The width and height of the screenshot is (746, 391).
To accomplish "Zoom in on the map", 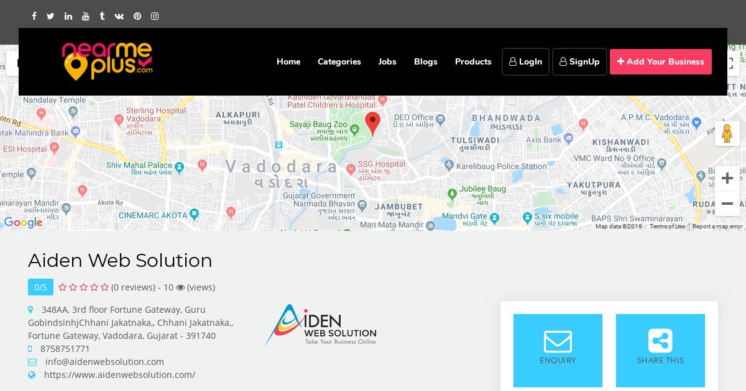I will click(727, 179).
